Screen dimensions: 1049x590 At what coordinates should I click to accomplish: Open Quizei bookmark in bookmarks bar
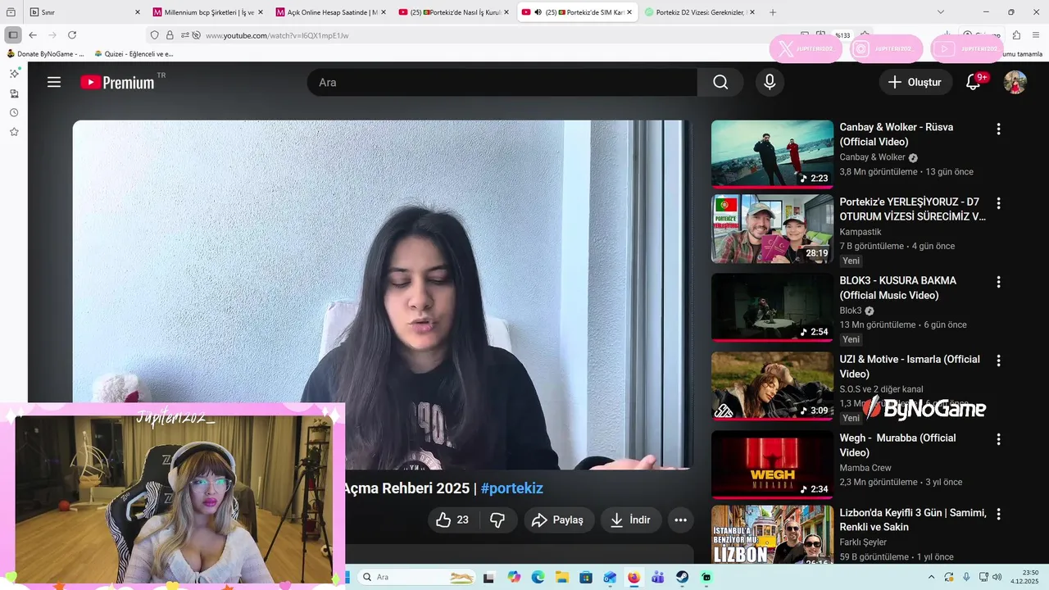click(134, 53)
